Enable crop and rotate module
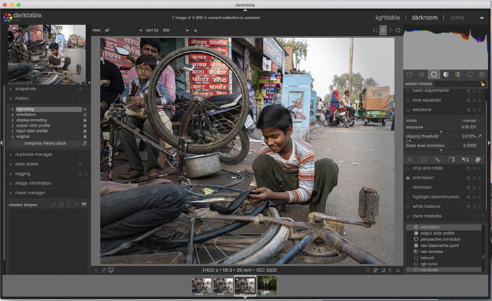The width and height of the screenshot is (492, 301). click(x=408, y=169)
